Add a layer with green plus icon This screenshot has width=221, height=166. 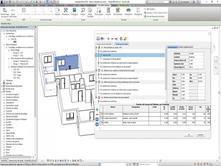click(97, 110)
